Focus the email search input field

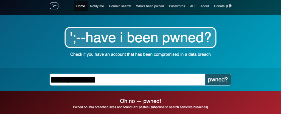tap(127, 80)
